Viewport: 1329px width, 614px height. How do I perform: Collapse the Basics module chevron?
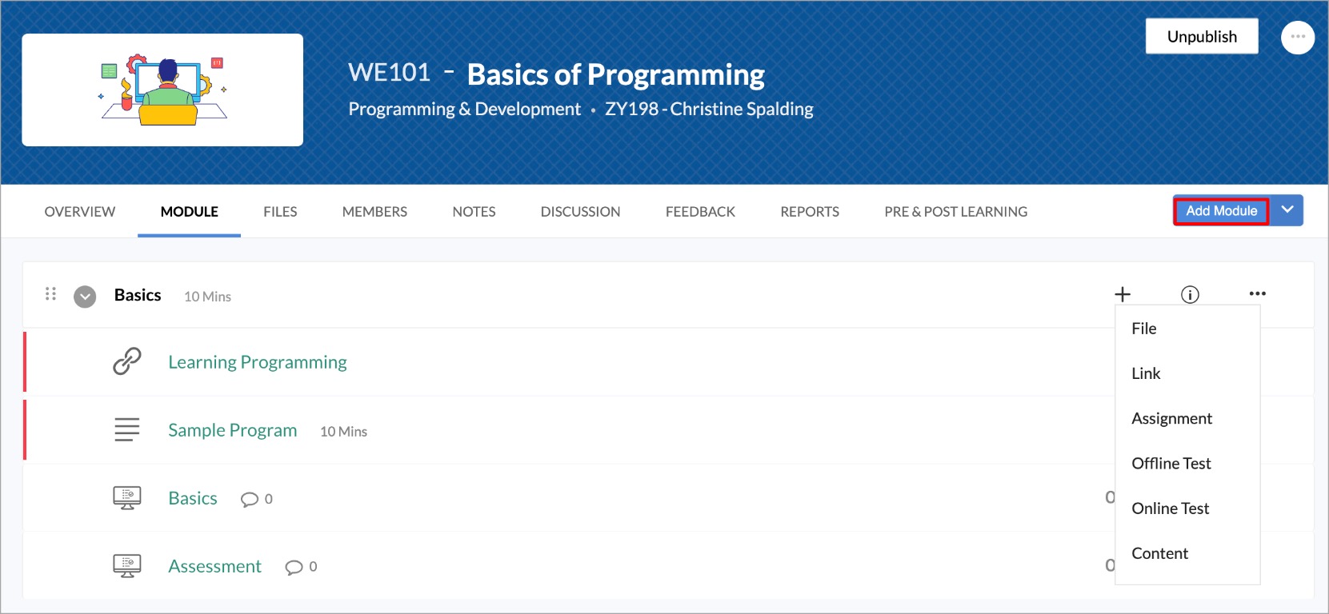[x=85, y=297]
